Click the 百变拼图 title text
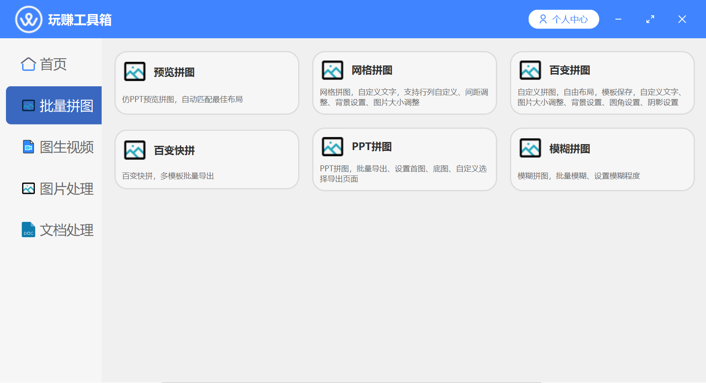Viewport: 706px width, 383px height. (569, 70)
